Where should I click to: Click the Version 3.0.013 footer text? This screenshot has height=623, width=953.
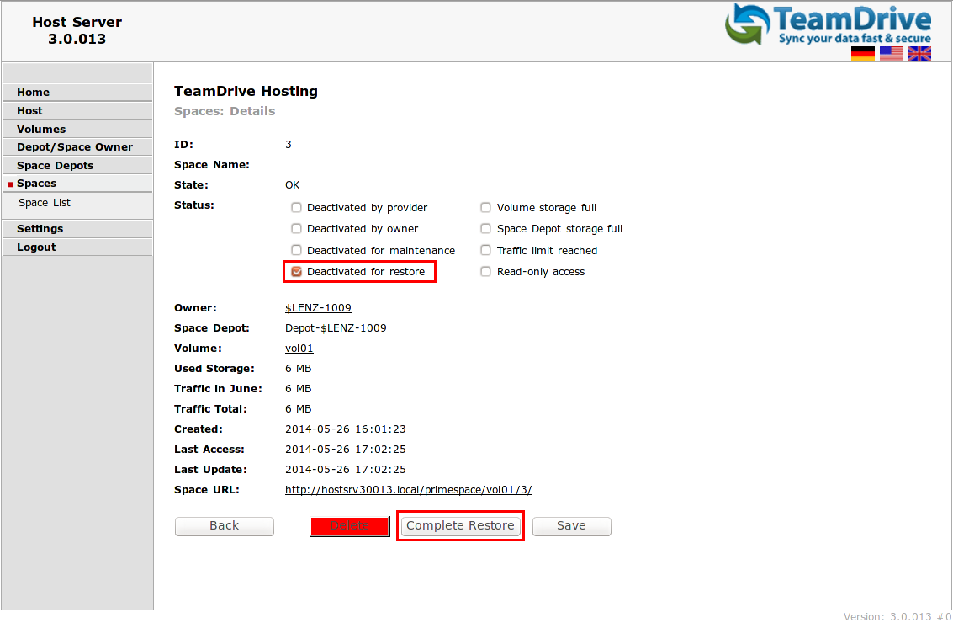click(x=897, y=616)
